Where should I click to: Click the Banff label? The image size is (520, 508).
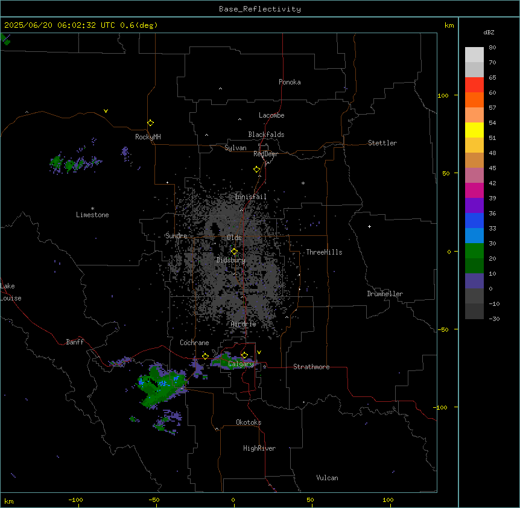(x=75, y=342)
